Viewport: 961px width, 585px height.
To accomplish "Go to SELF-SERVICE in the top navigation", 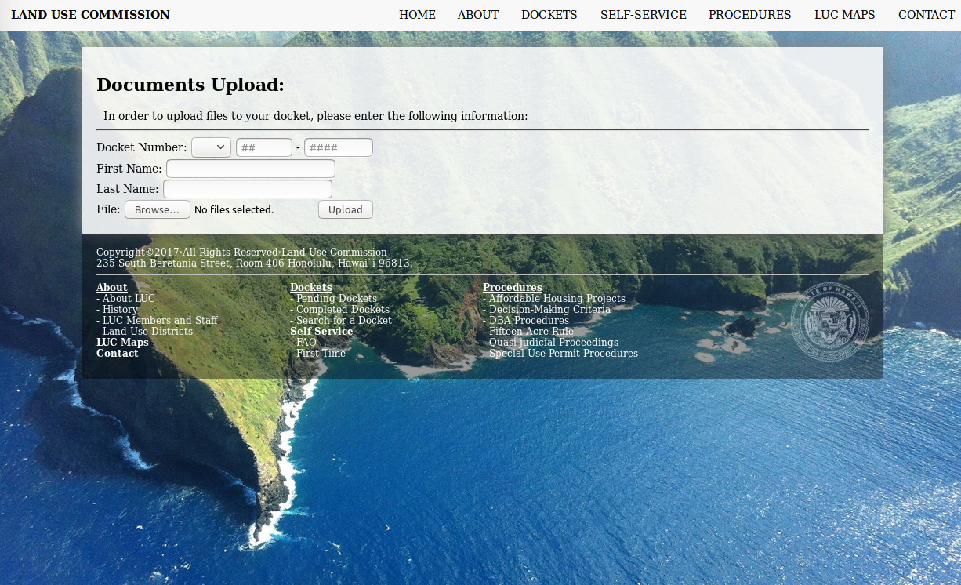I will (x=643, y=15).
